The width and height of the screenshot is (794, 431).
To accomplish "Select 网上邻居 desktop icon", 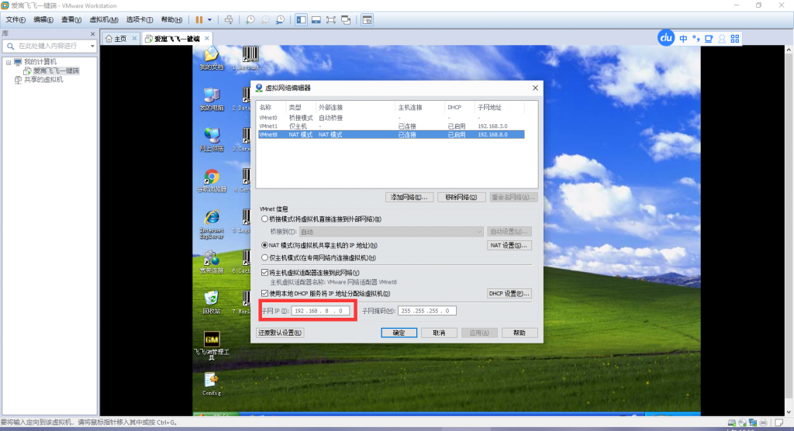I will pos(212,140).
